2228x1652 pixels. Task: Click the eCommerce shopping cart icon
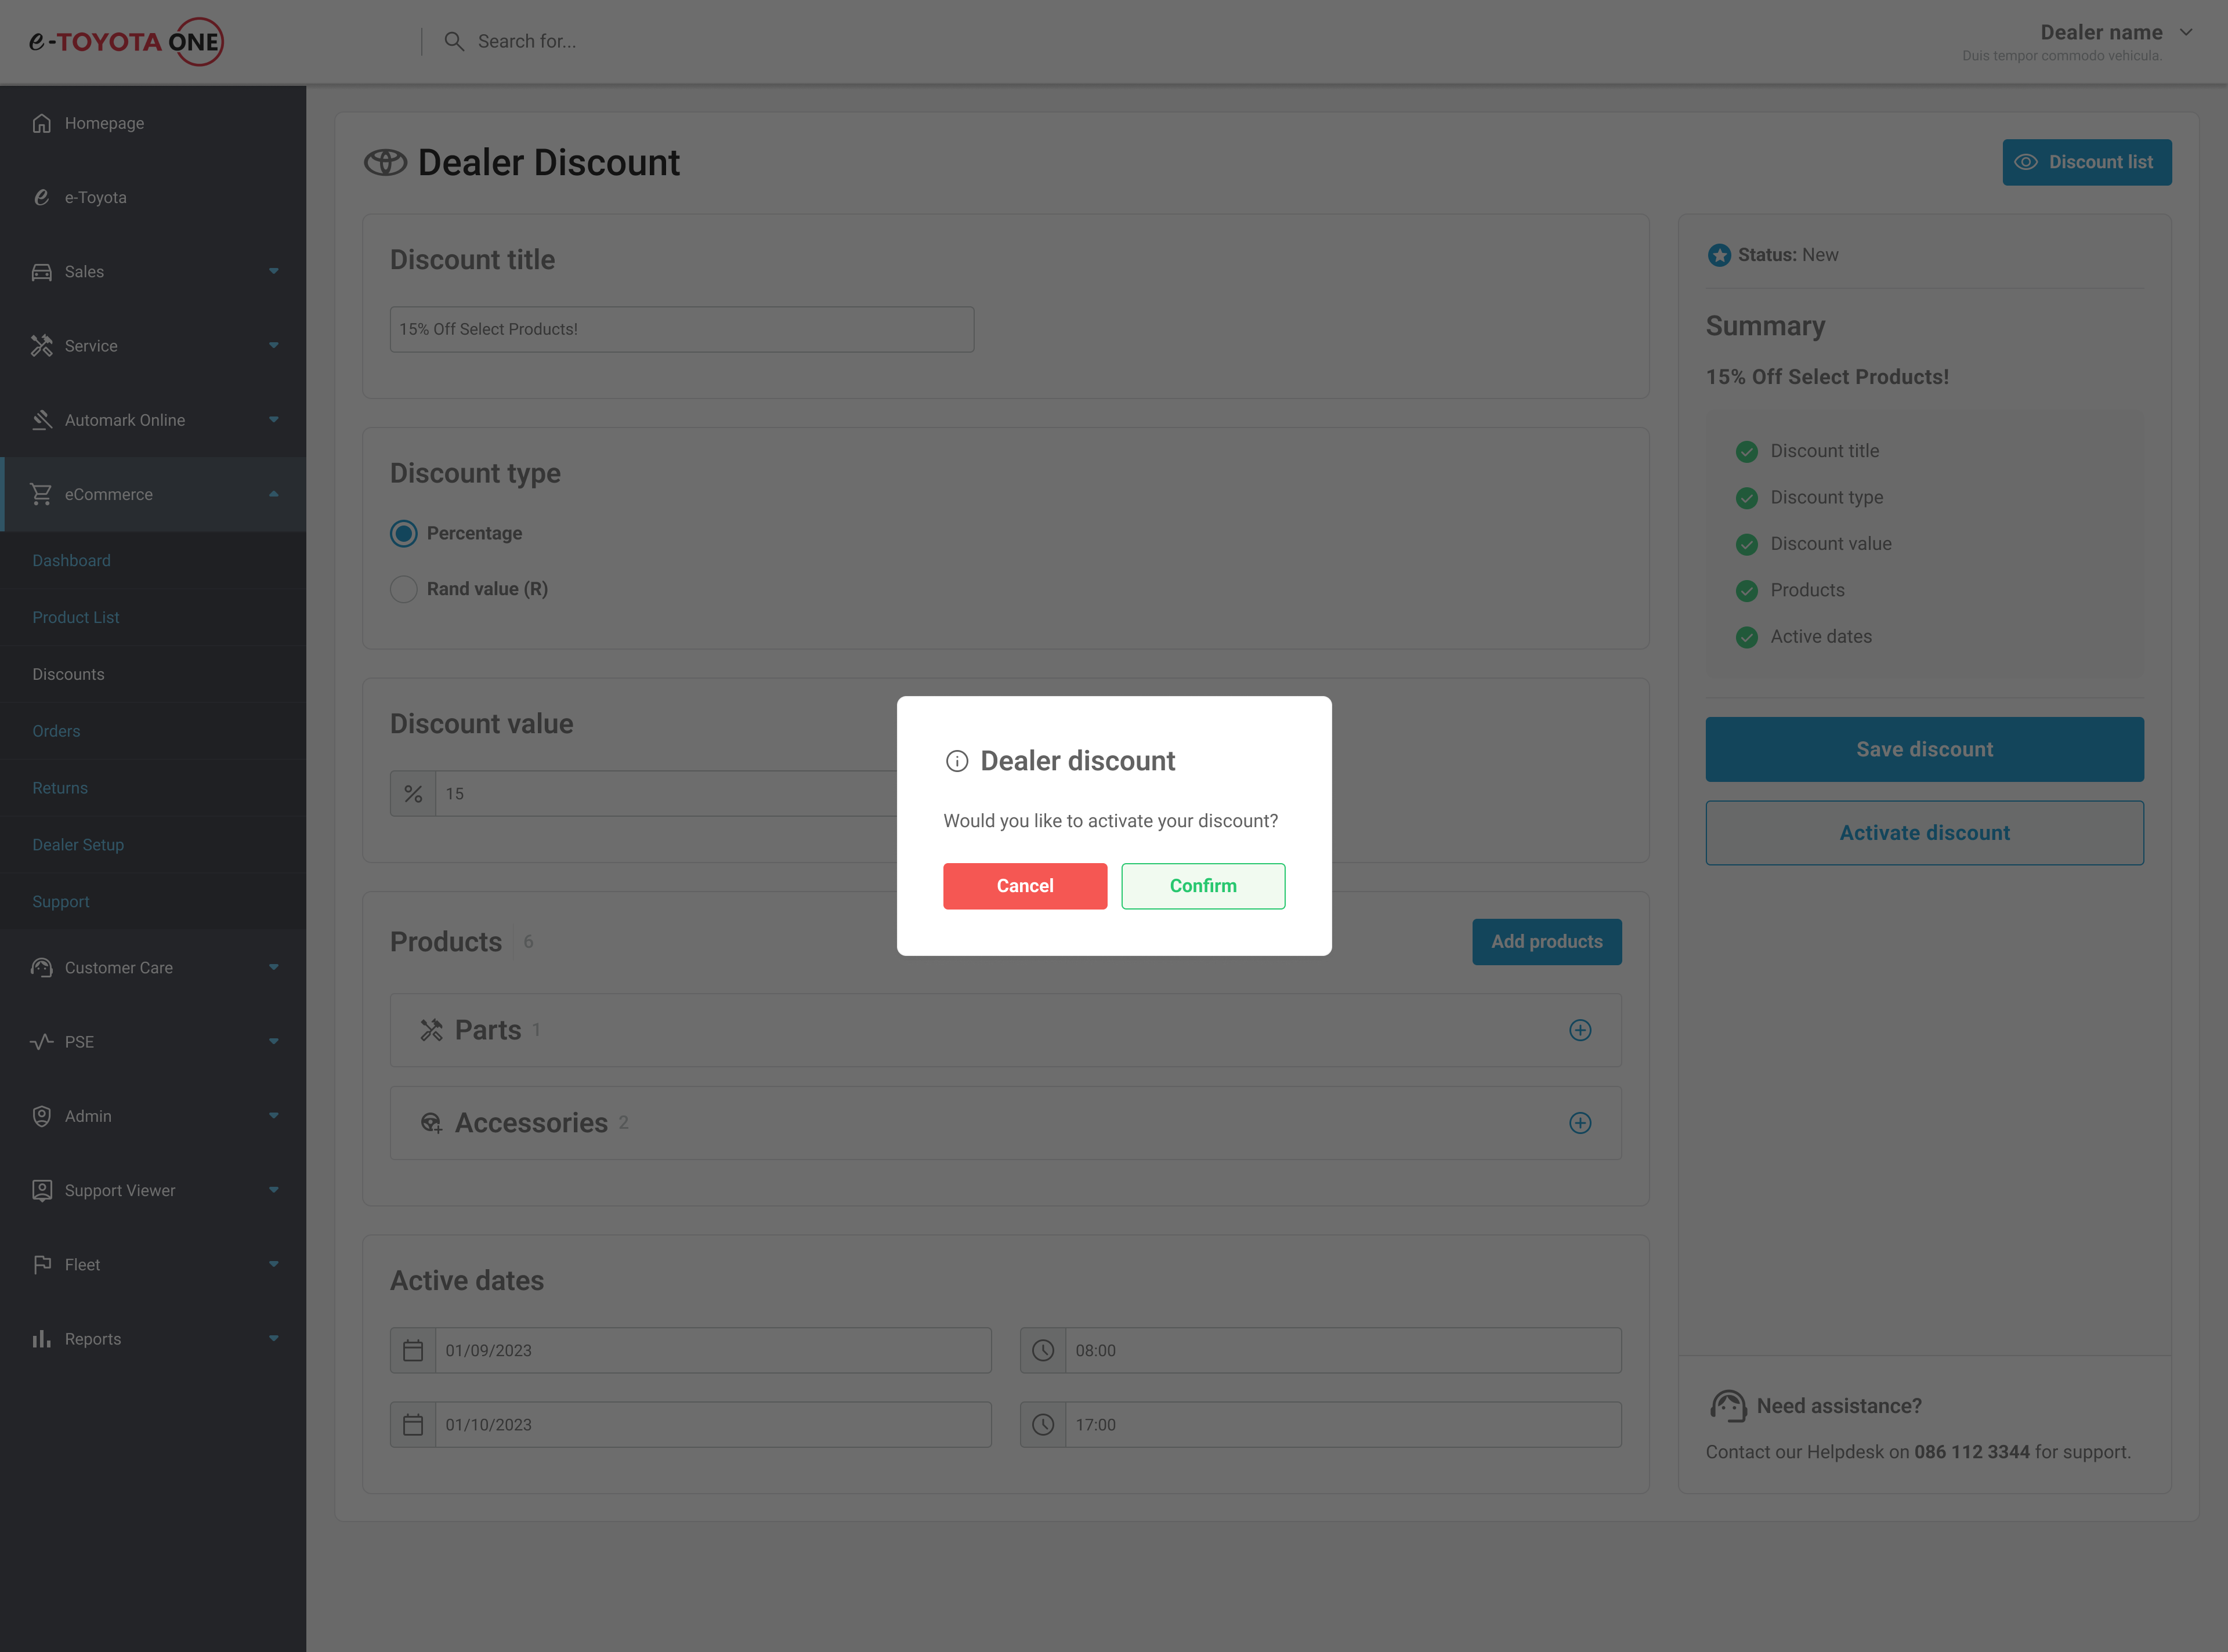tap(41, 494)
